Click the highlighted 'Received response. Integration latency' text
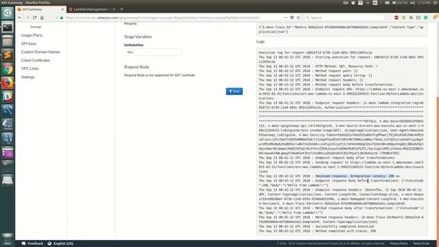 pos(355,176)
